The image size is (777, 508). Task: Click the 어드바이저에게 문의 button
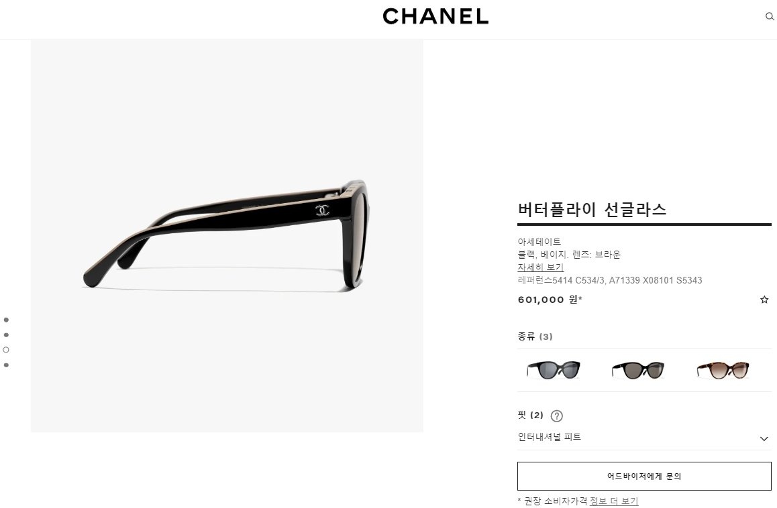[644, 477]
